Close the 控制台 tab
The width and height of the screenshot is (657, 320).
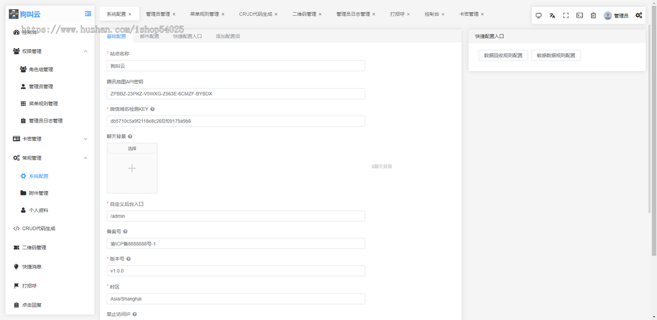click(x=443, y=14)
